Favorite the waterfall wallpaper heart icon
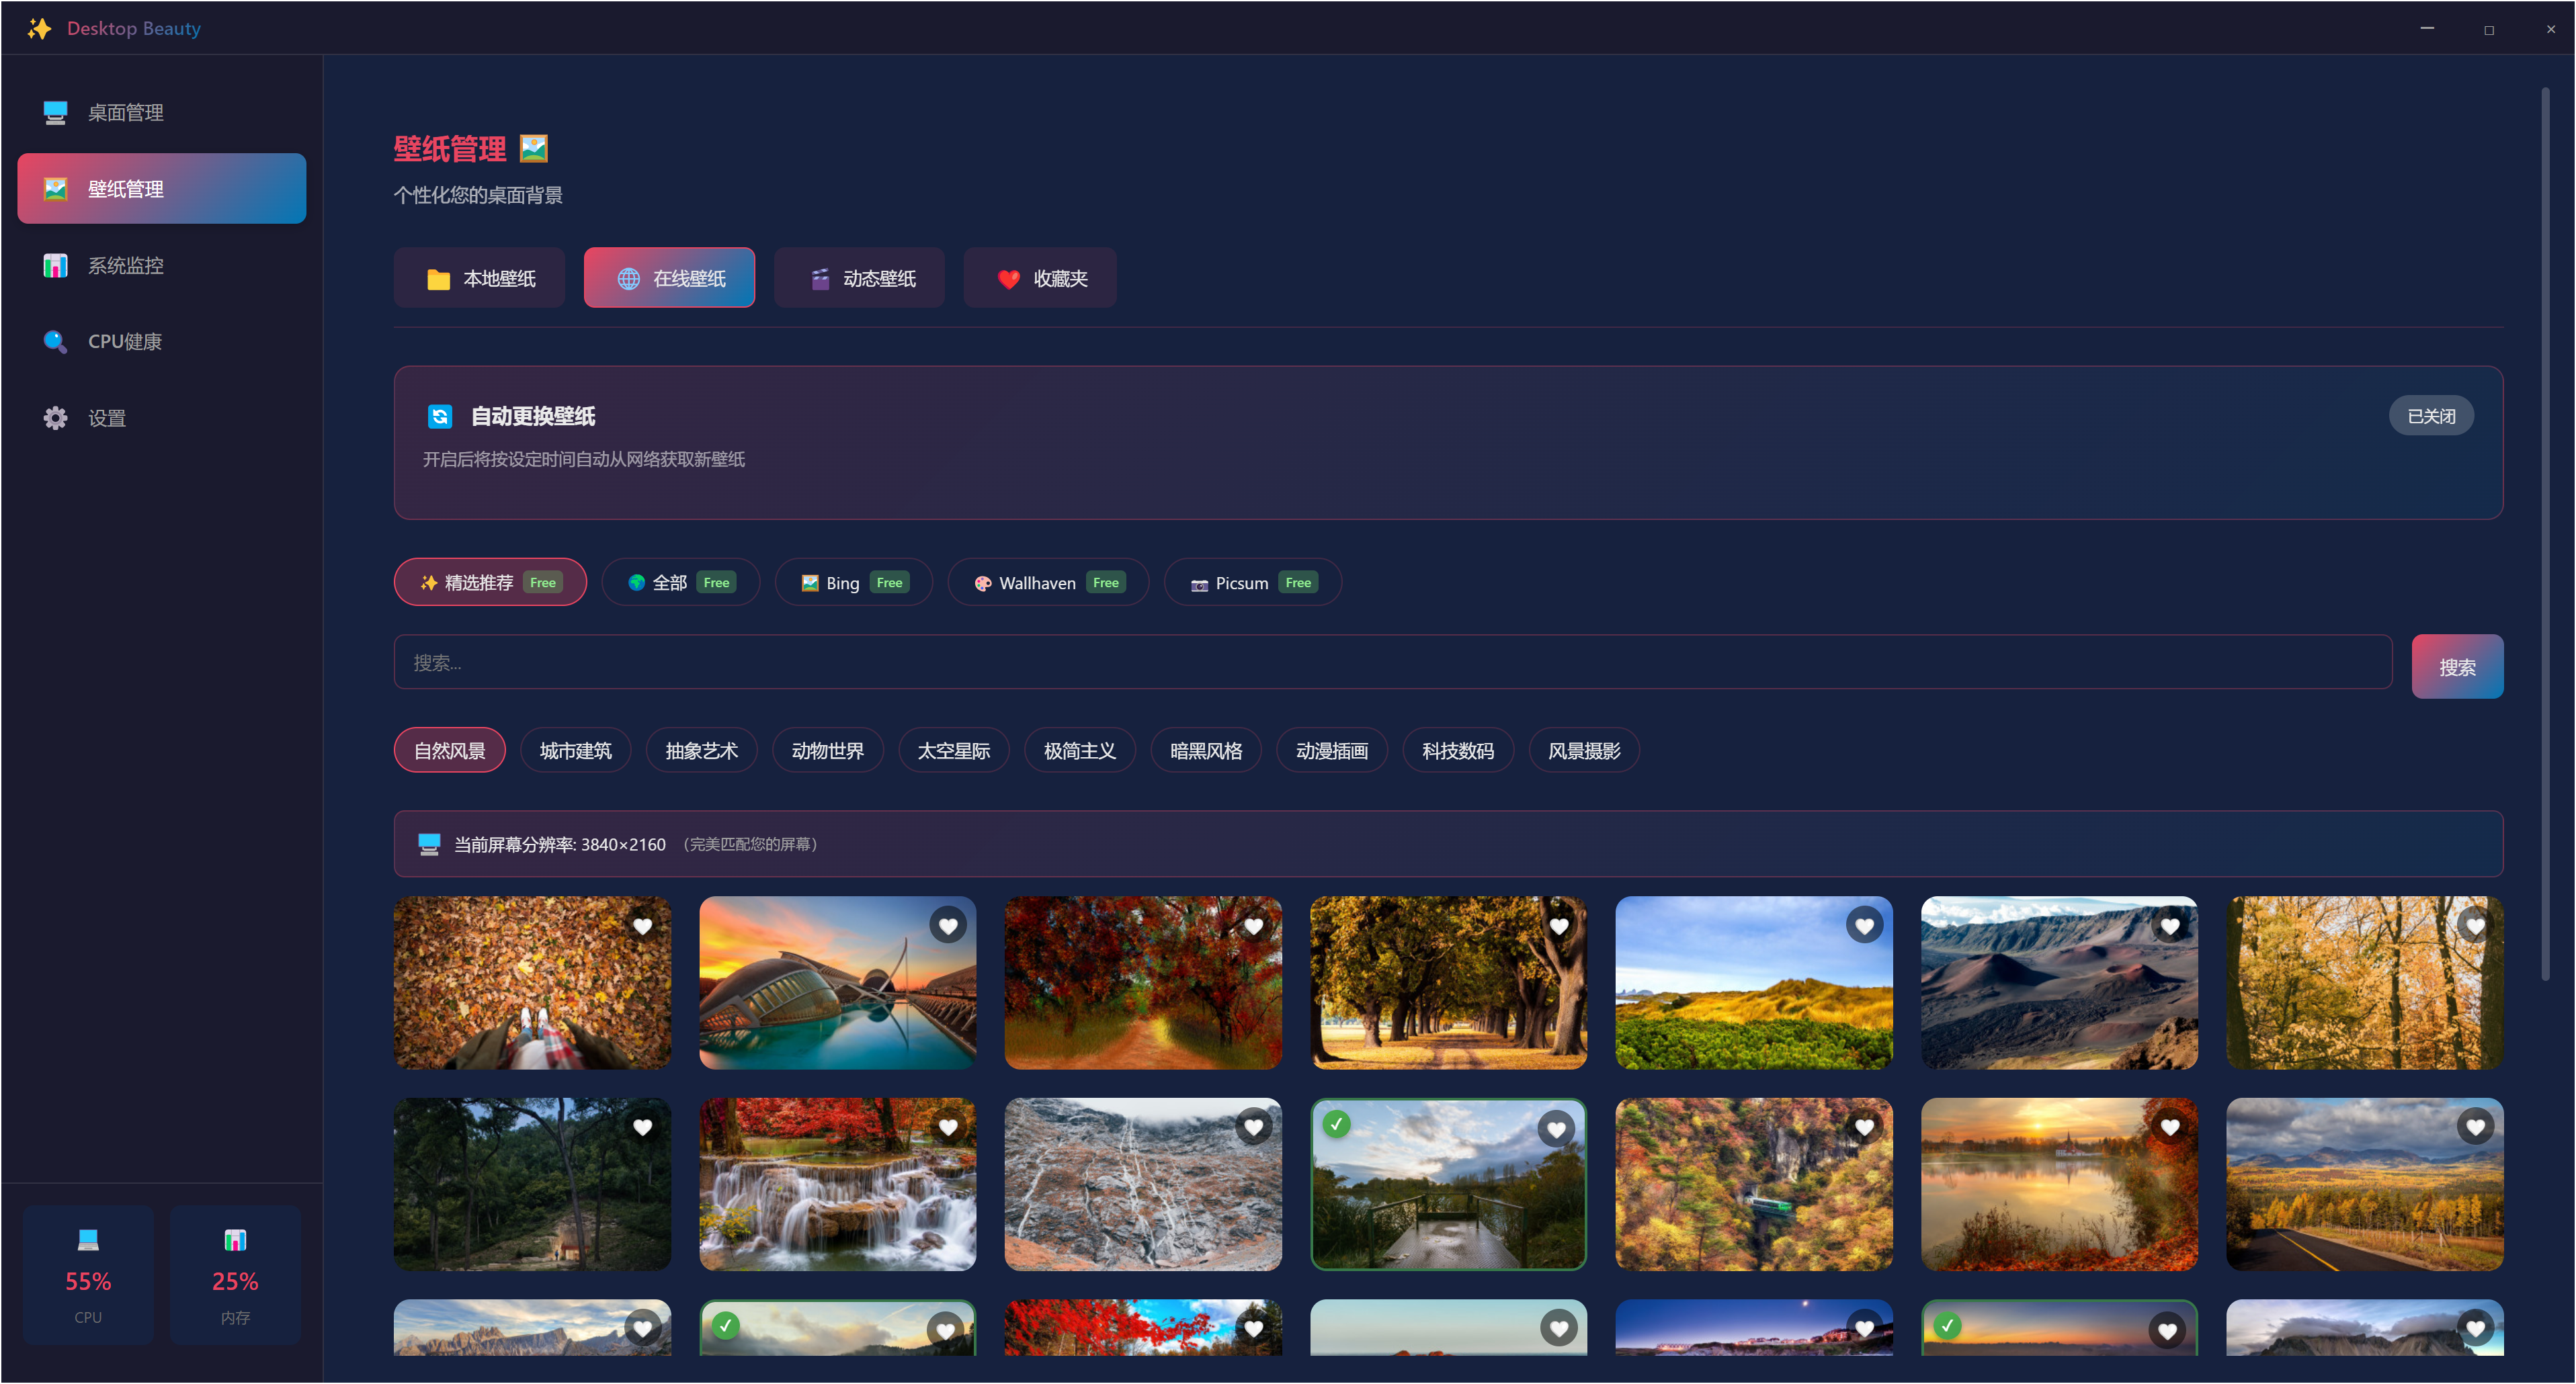Image resolution: width=2576 pixels, height=1384 pixels. [948, 1127]
